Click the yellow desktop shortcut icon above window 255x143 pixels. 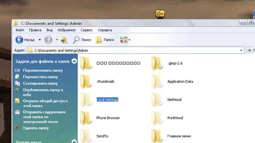point(160,14)
